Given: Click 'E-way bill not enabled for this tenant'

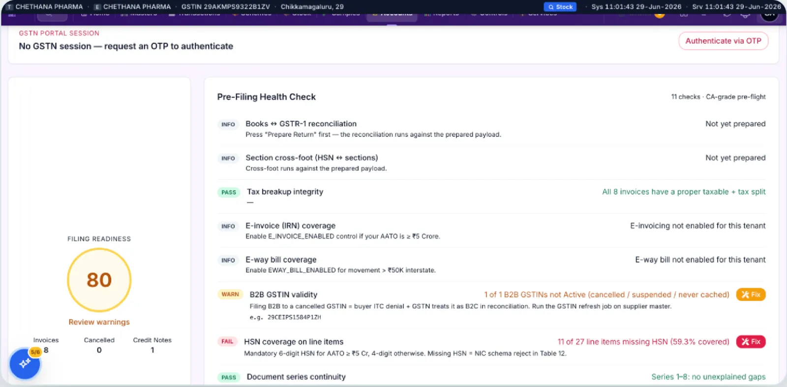Looking at the screenshot, I should 700,260.
